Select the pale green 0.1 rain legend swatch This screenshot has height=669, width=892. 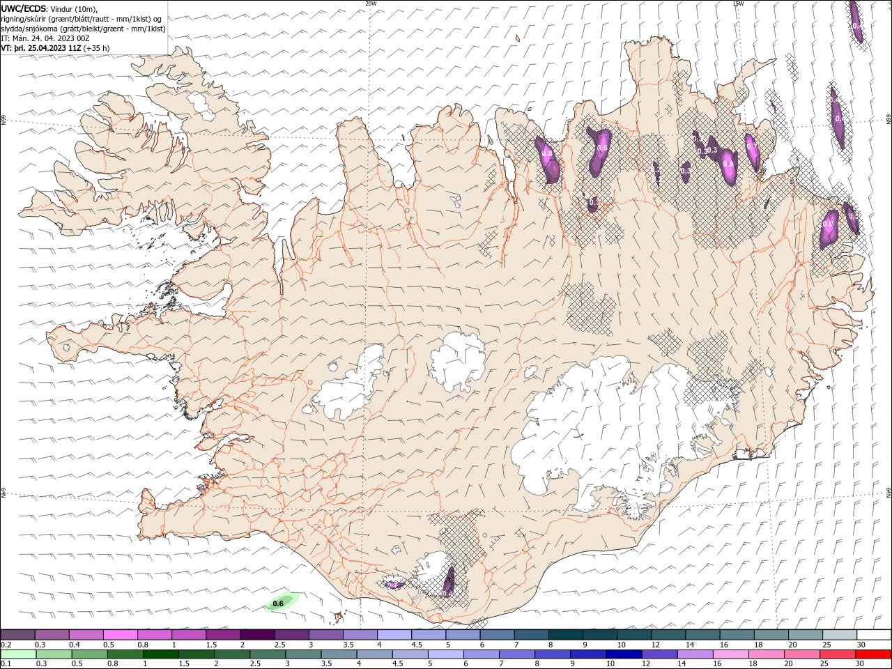coord(18,654)
